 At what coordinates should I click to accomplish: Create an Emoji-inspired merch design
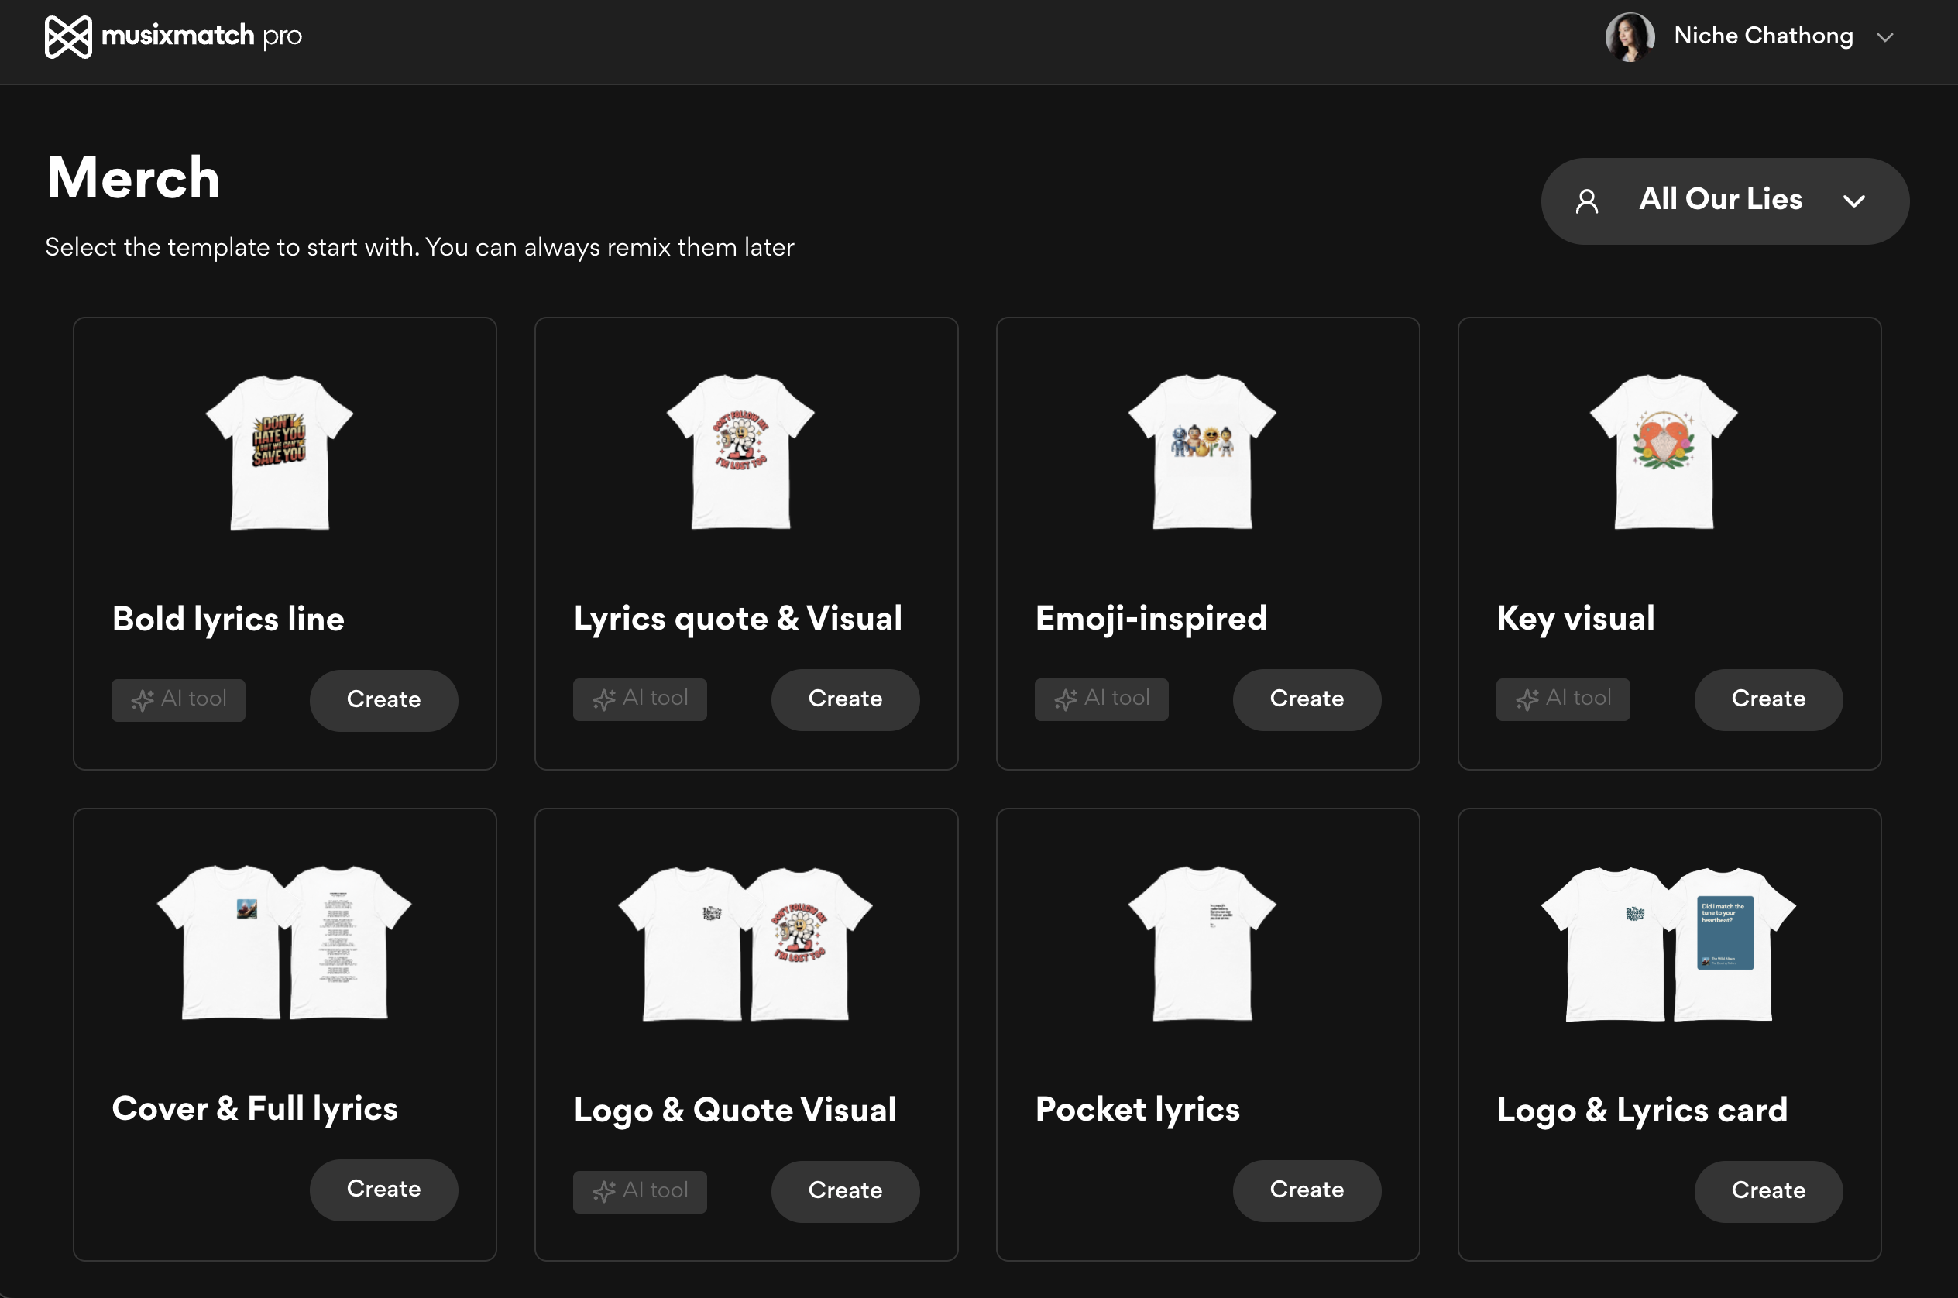coord(1306,699)
